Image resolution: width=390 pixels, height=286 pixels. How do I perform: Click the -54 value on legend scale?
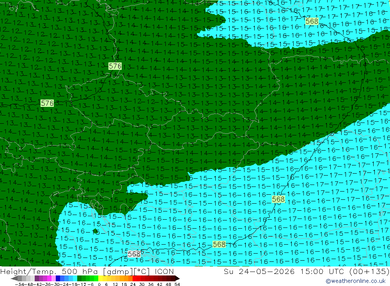(19, 284)
